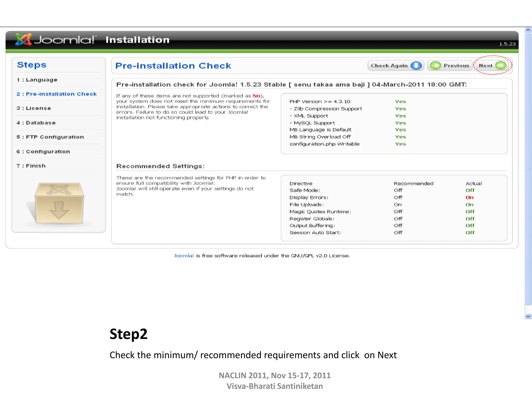
Task: Click the Yes value for configuration.php Writable
Action: (401, 144)
